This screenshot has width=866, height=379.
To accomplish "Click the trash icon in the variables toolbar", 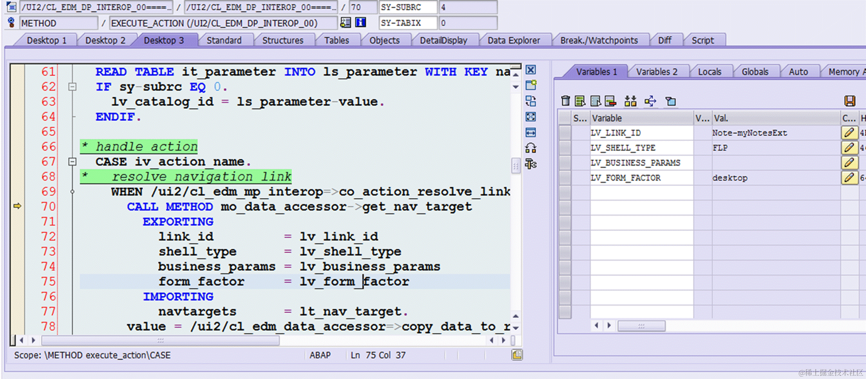I will point(565,101).
